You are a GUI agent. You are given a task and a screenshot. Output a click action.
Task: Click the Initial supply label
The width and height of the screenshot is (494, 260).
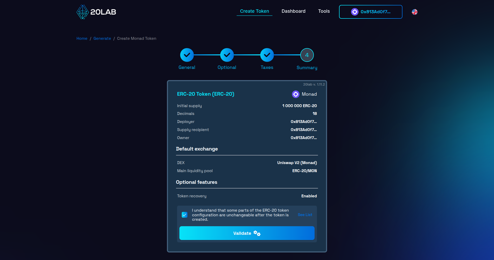coord(189,106)
